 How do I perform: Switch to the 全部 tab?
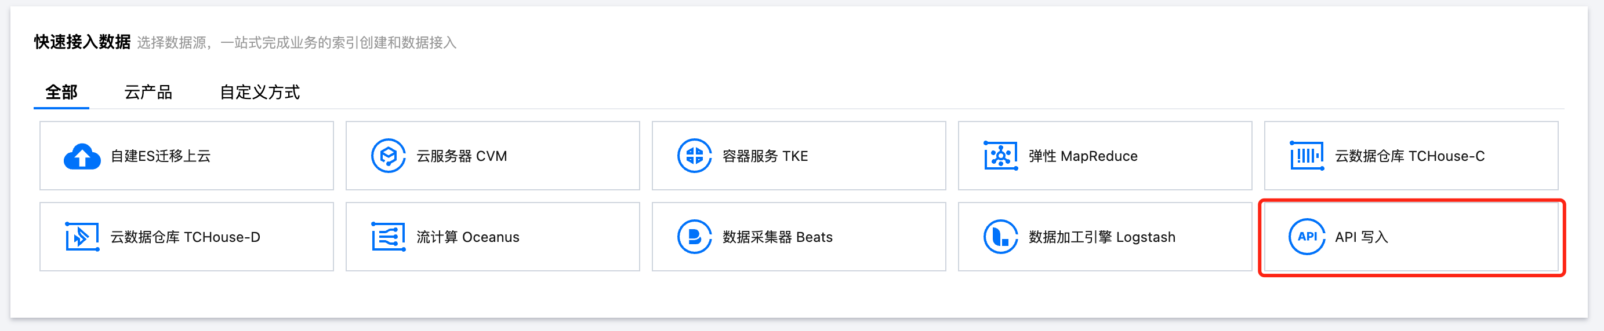[61, 93]
